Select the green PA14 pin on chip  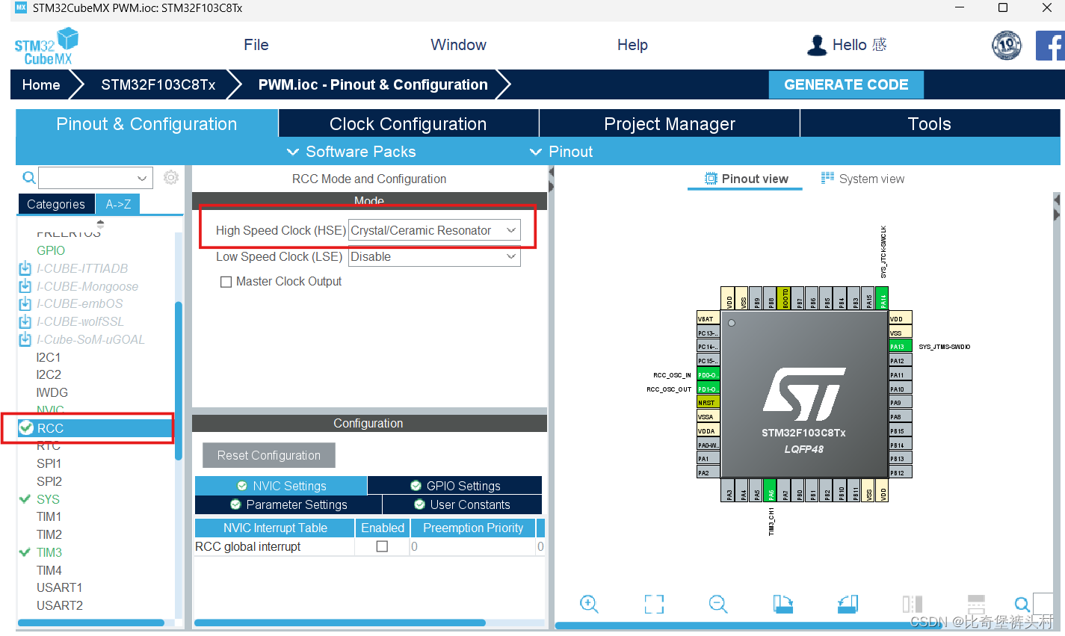(x=882, y=297)
